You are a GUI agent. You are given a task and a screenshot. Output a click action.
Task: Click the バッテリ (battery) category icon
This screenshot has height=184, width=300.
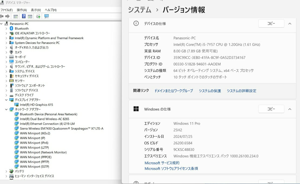tap(11, 171)
